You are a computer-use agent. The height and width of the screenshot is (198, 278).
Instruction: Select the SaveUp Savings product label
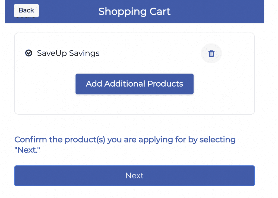pos(68,53)
